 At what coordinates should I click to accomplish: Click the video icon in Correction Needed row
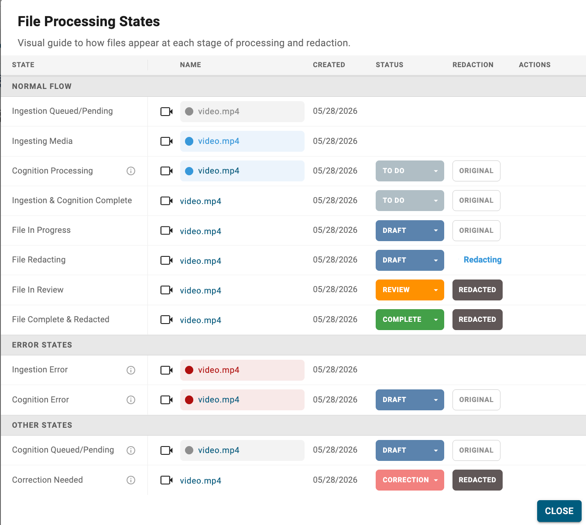(x=166, y=480)
